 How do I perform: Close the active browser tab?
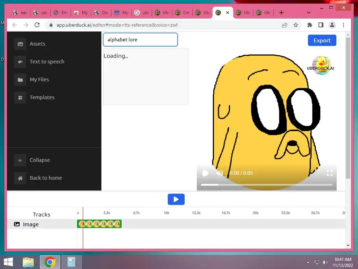coord(227,13)
